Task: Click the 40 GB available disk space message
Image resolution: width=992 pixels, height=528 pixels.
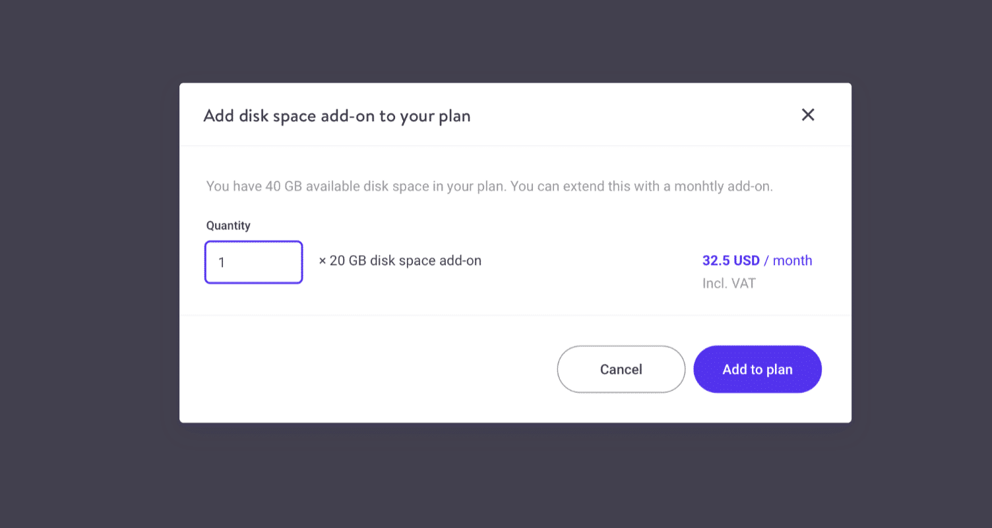Action: point(490,186)
